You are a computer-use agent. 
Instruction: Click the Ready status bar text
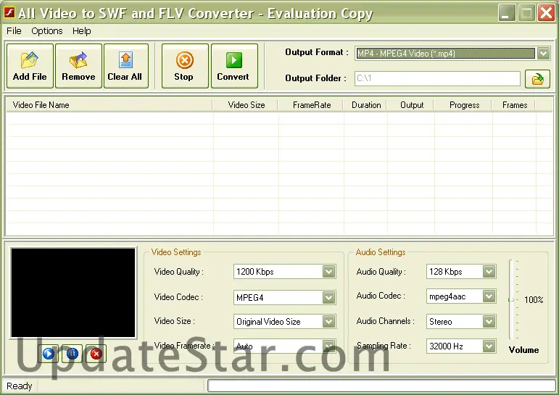click(20, 386)
